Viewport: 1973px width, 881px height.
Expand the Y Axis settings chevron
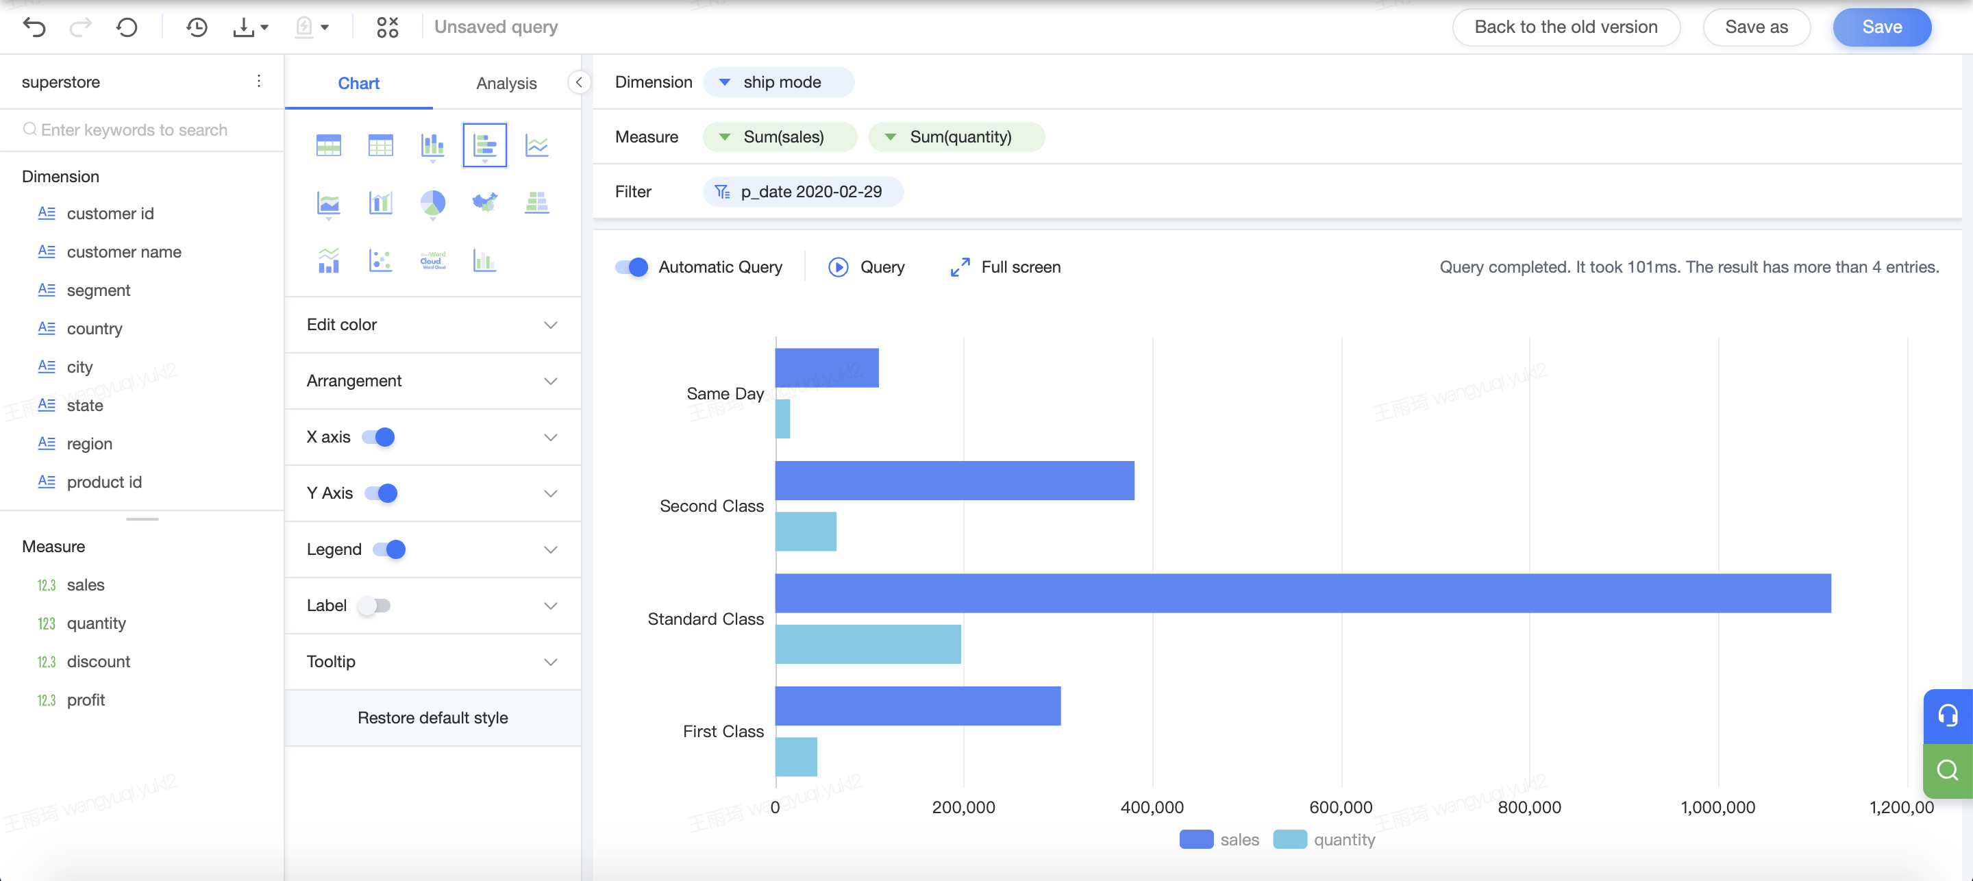coord(551,493)
